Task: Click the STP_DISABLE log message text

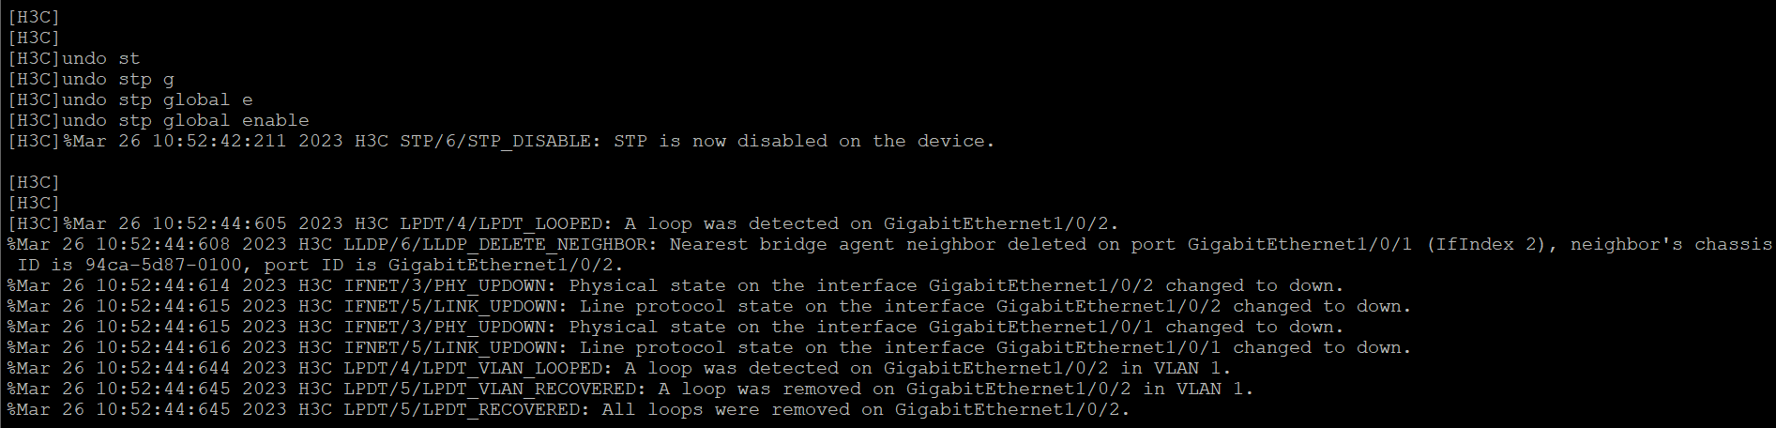Action: pyautogui.click(x=495, y=141)
